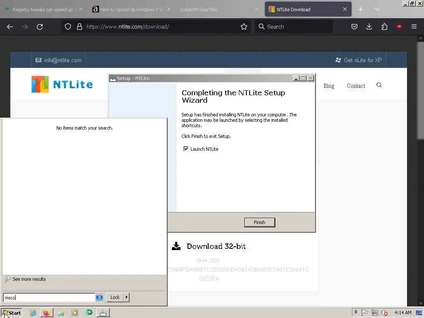Click the No items match your search text
This screenshot has height=318, width=424.
click(x=84, y=128)
